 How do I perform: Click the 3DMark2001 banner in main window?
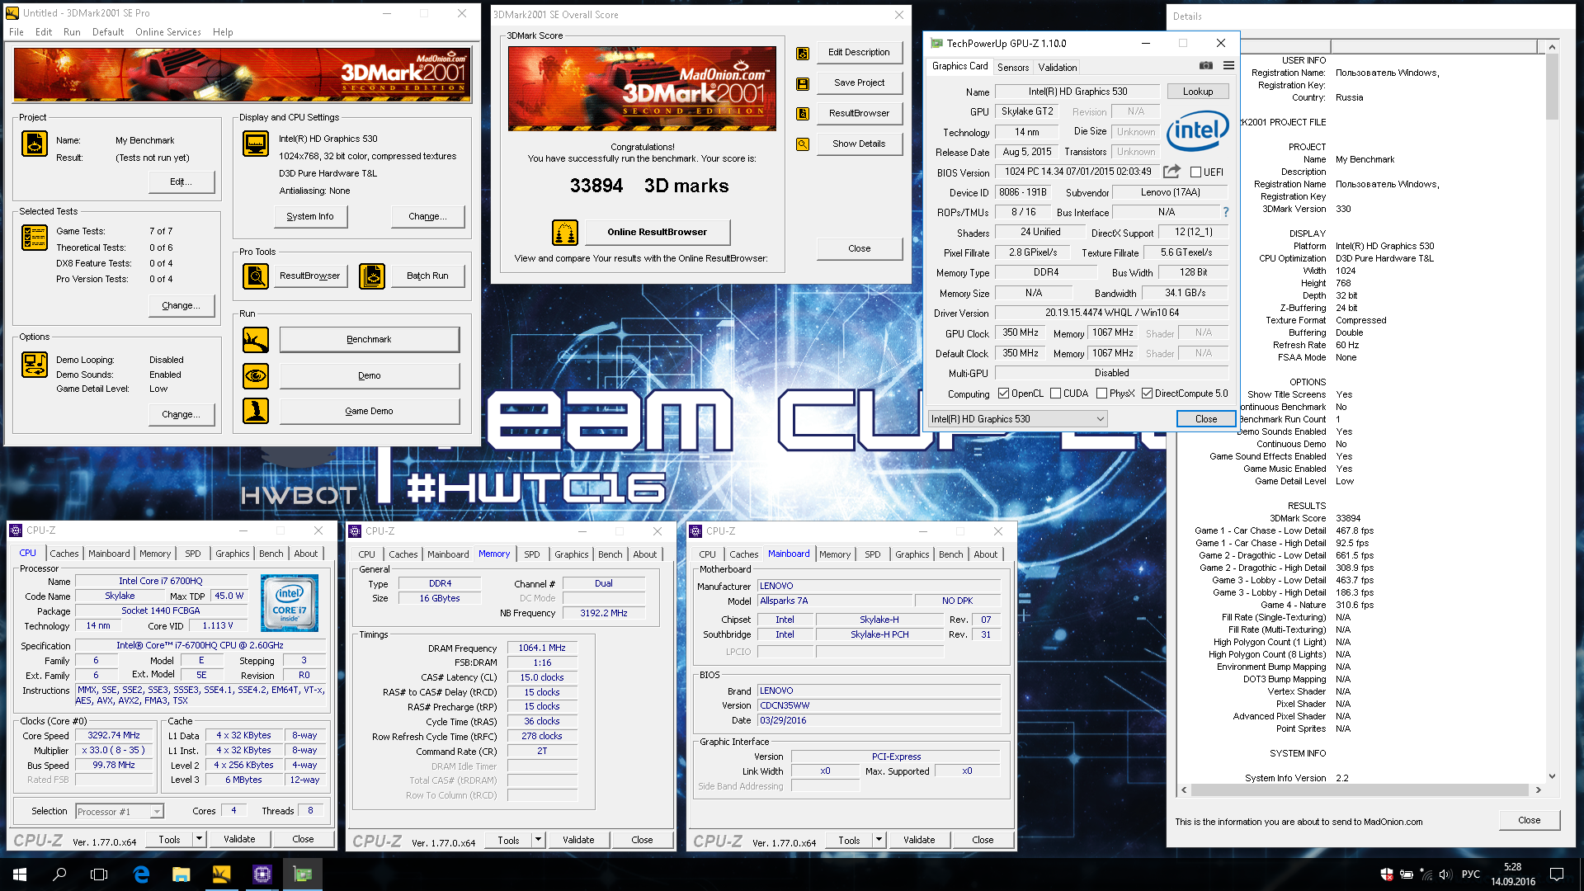(x=243, y=74)
